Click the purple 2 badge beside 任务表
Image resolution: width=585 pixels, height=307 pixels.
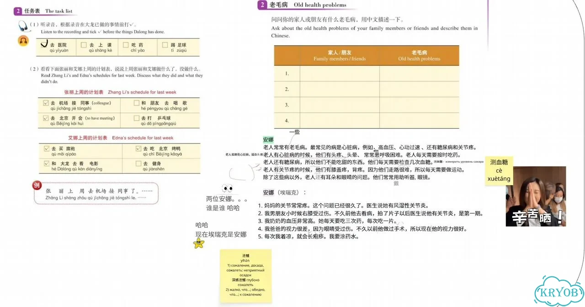17,11
